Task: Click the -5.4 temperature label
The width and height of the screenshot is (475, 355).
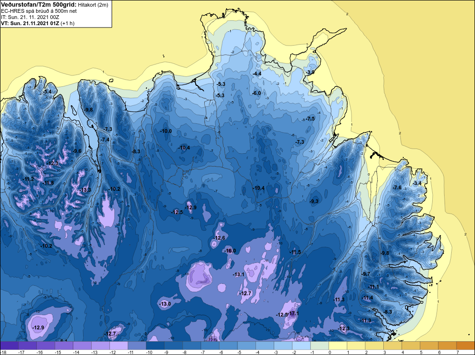Action: (47, 92)
